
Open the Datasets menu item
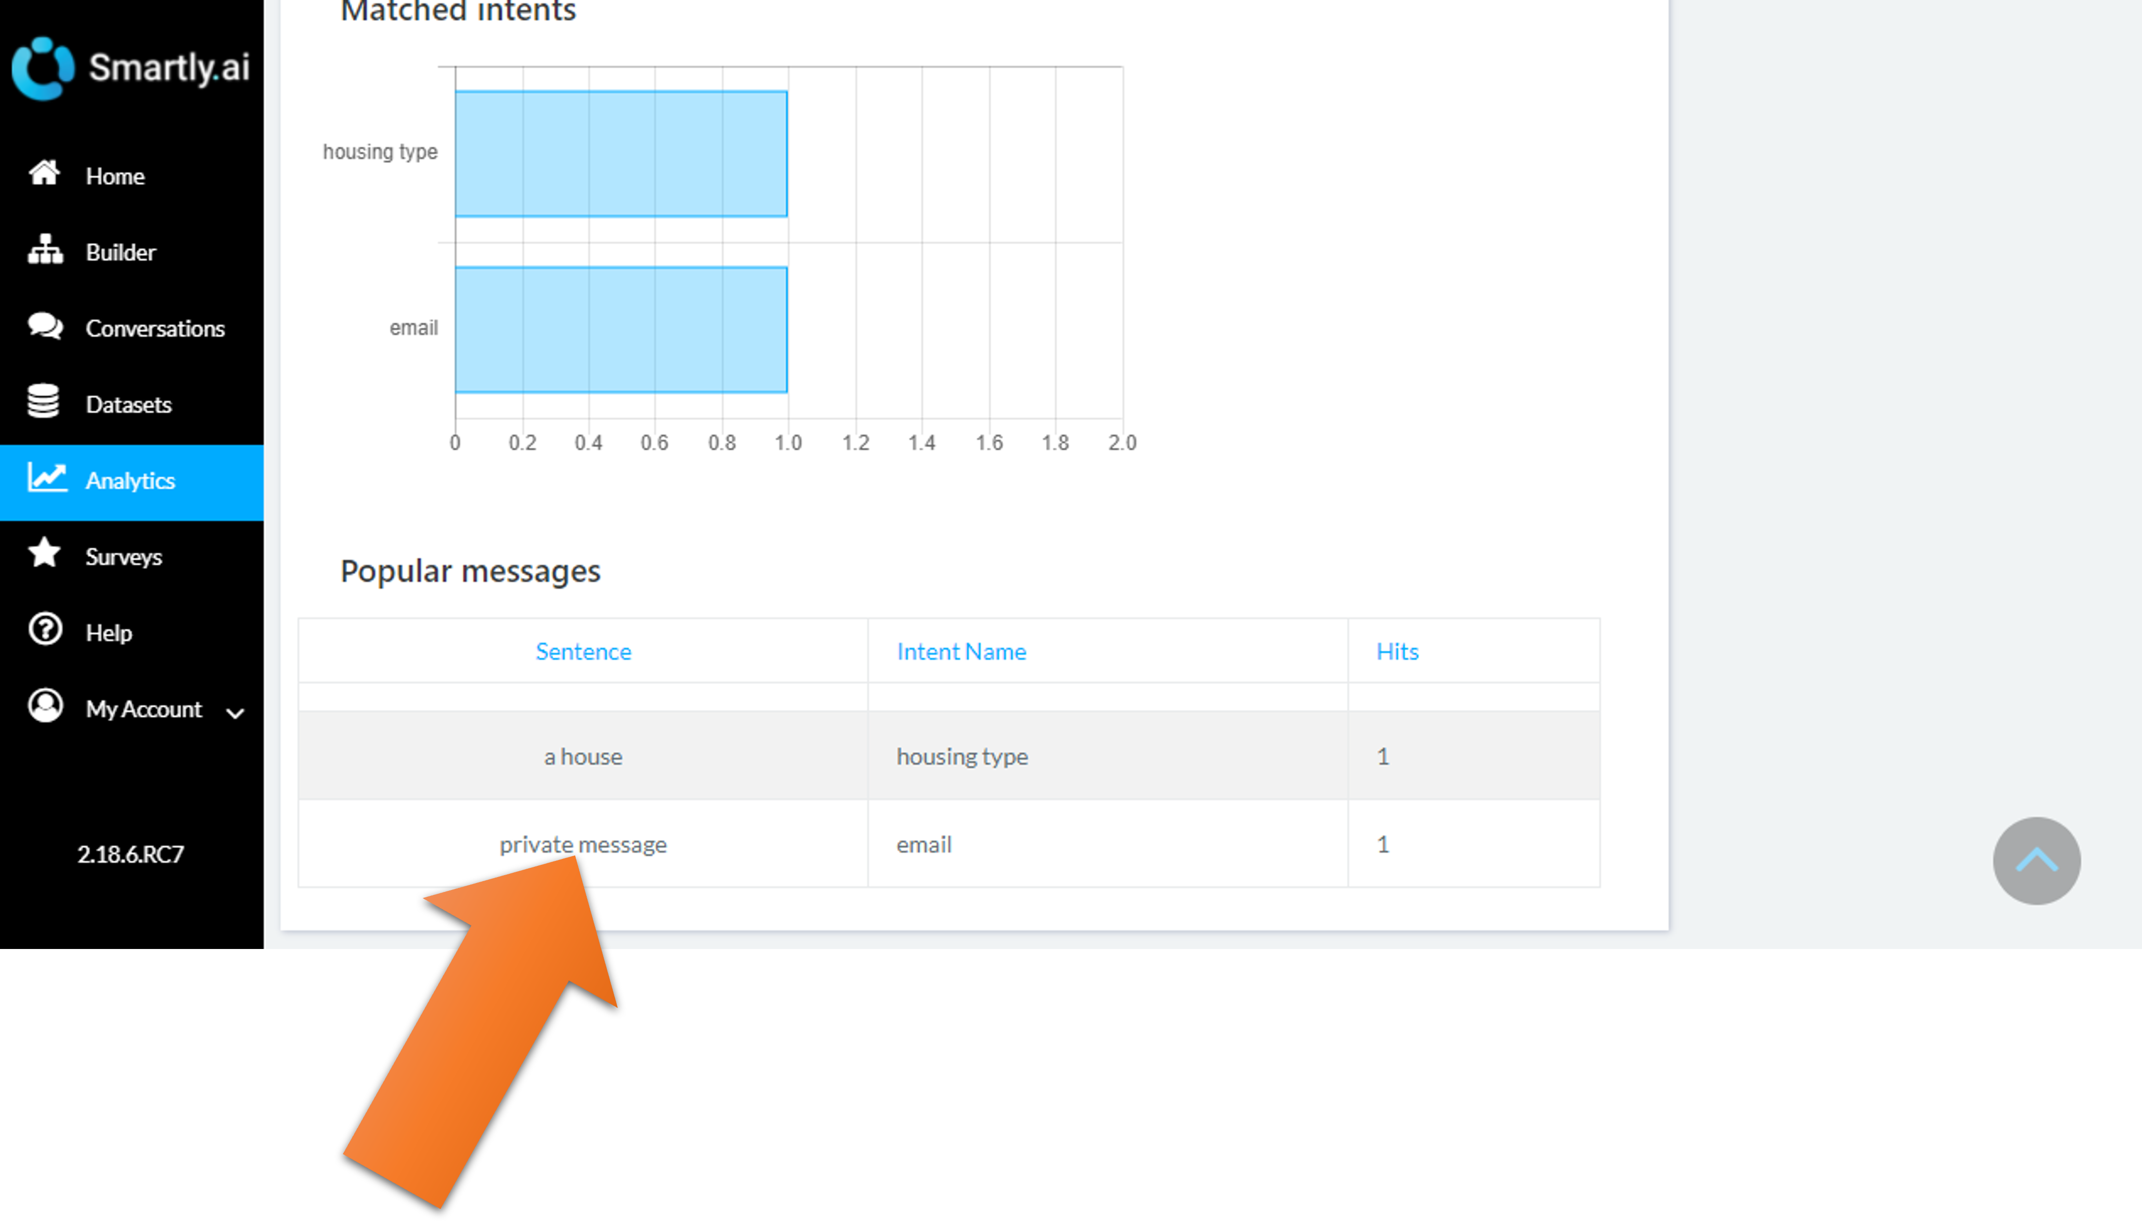[128, 405]
